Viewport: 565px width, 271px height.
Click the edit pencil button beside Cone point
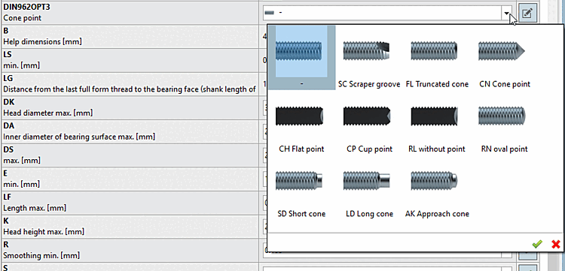[x=527, y=14]
